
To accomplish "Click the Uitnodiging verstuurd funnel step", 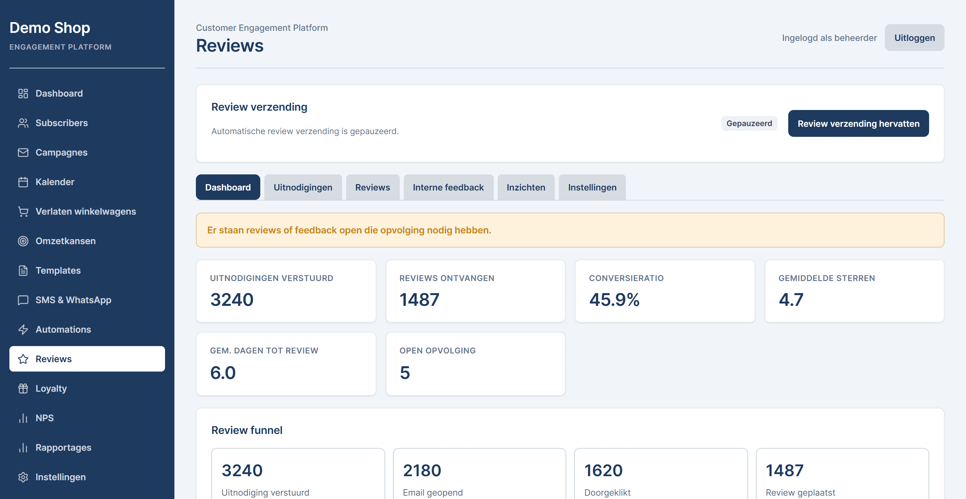I will click(x=298, y=474).
